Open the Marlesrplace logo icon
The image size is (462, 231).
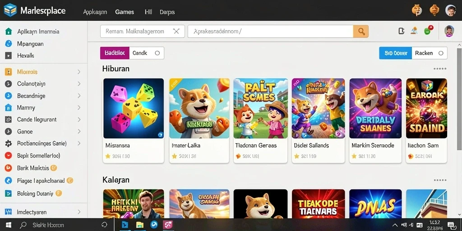10,10
